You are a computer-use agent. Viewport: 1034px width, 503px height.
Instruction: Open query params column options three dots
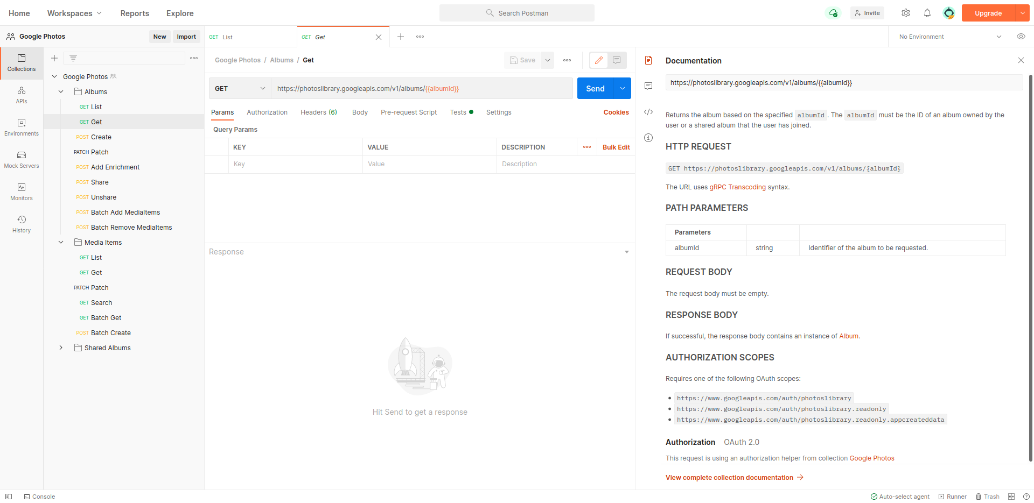(x=587, y=147)
